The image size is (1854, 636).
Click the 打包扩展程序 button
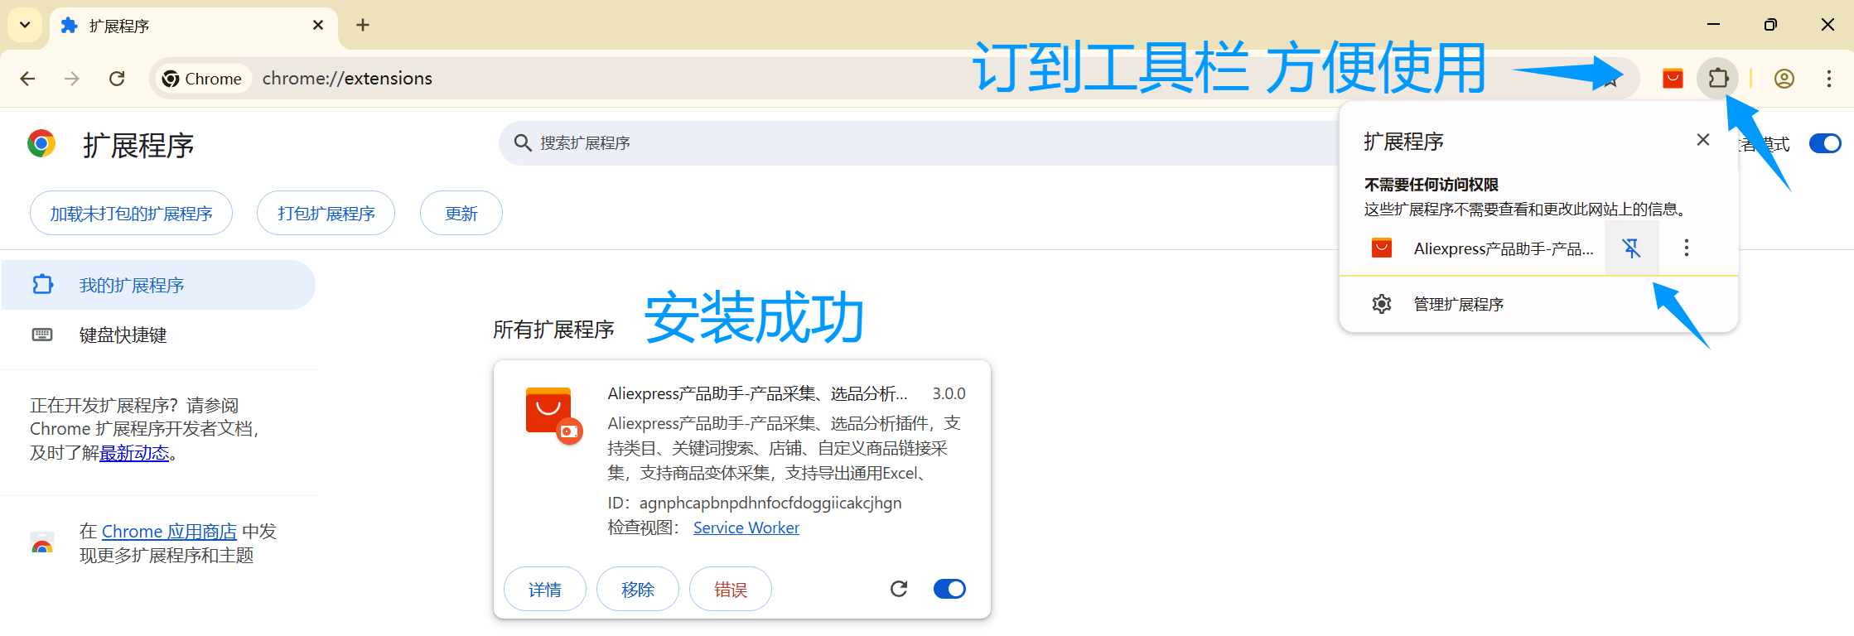(326, 213)
